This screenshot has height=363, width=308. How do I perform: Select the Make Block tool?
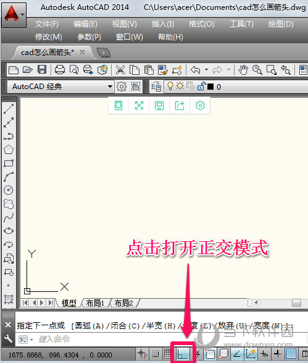[9, 272]
